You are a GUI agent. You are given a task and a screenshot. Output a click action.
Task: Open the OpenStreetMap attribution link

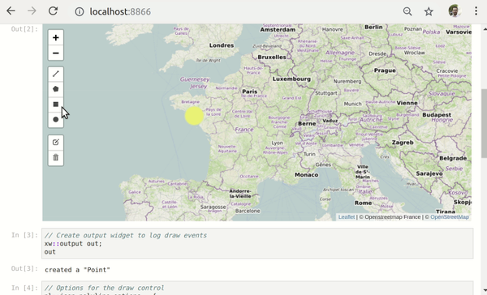[450, 217]
